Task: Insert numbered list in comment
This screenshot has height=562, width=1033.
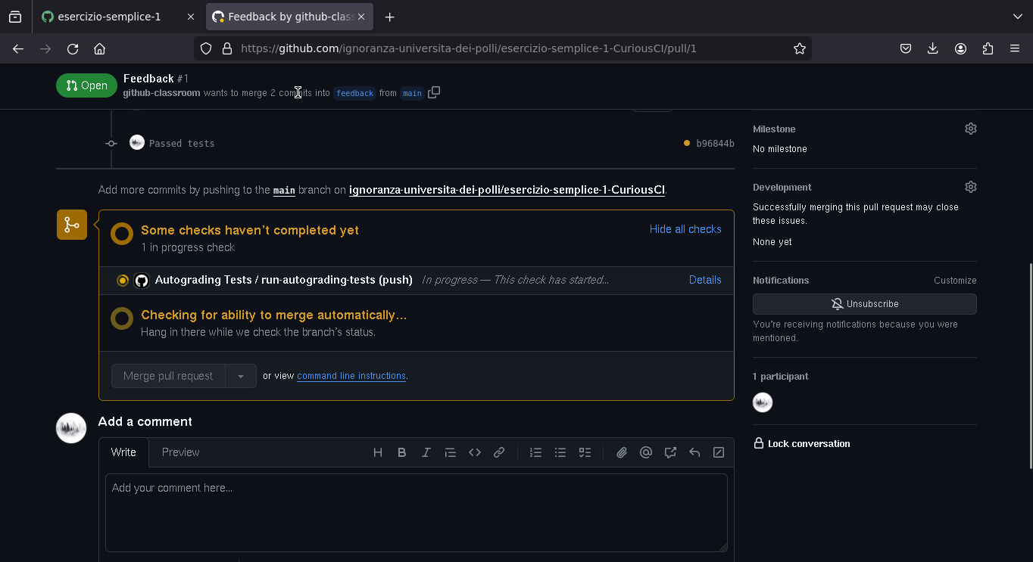Action: click(x=536, y=452)
